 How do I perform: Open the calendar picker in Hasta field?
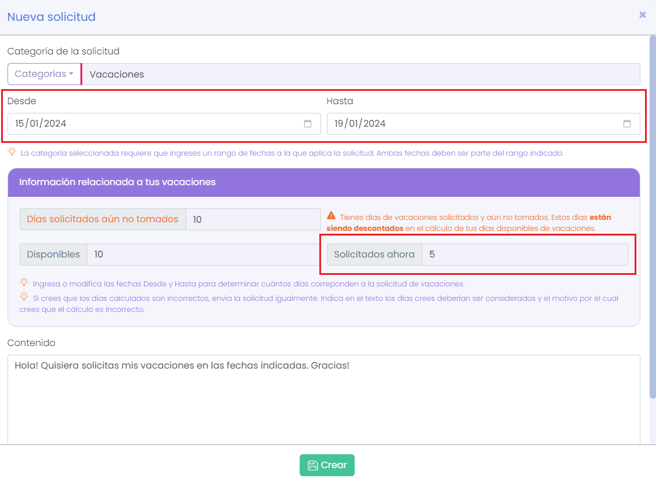coord(627,124)
